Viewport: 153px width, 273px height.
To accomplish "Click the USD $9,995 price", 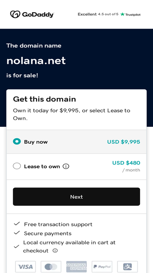I will [124, 142].
